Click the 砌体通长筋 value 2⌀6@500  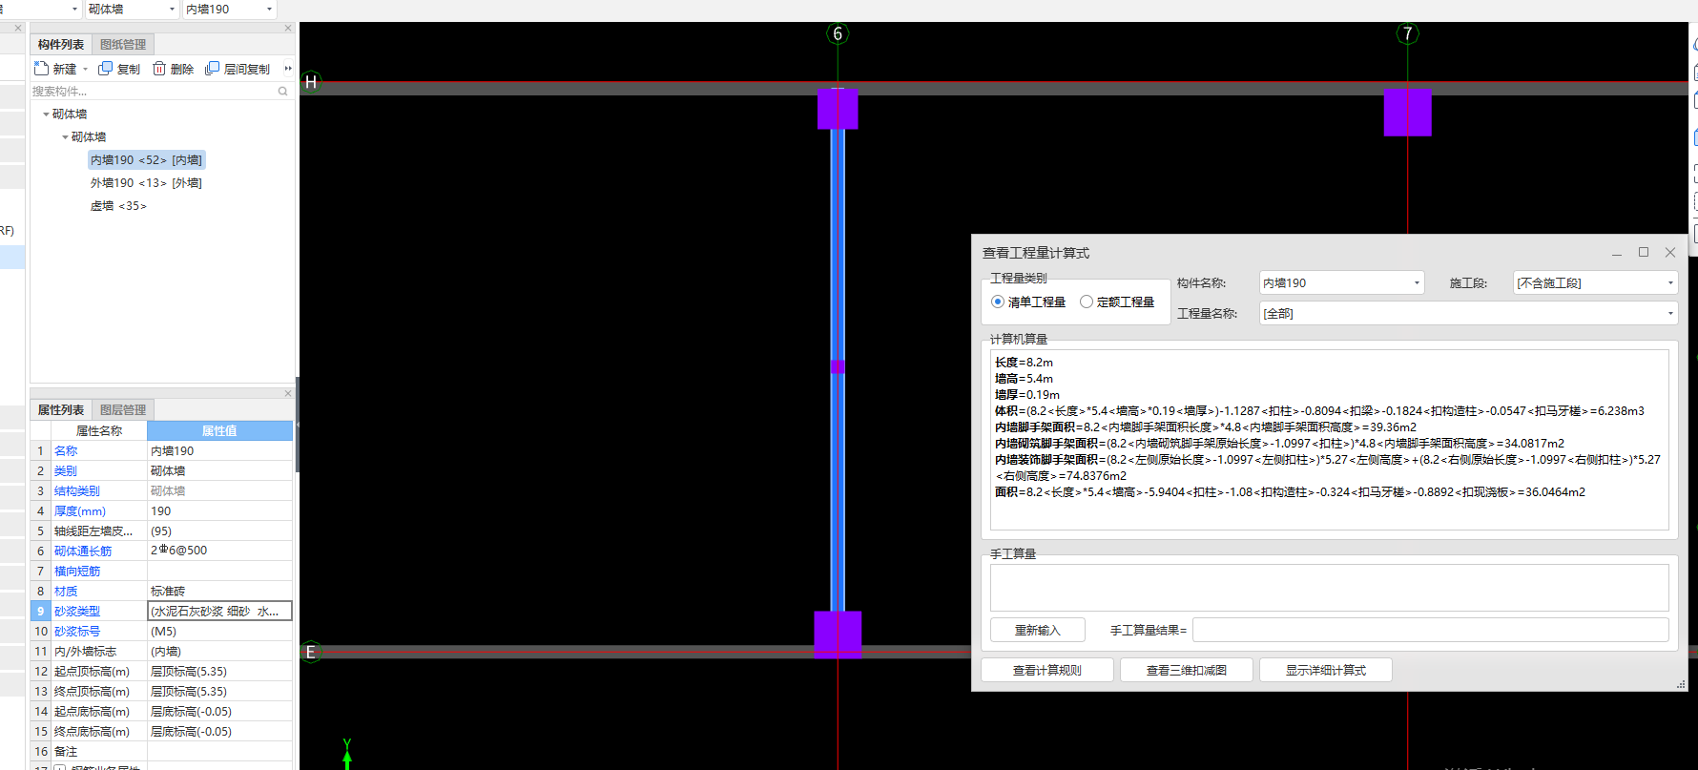(x=219, y=551)
